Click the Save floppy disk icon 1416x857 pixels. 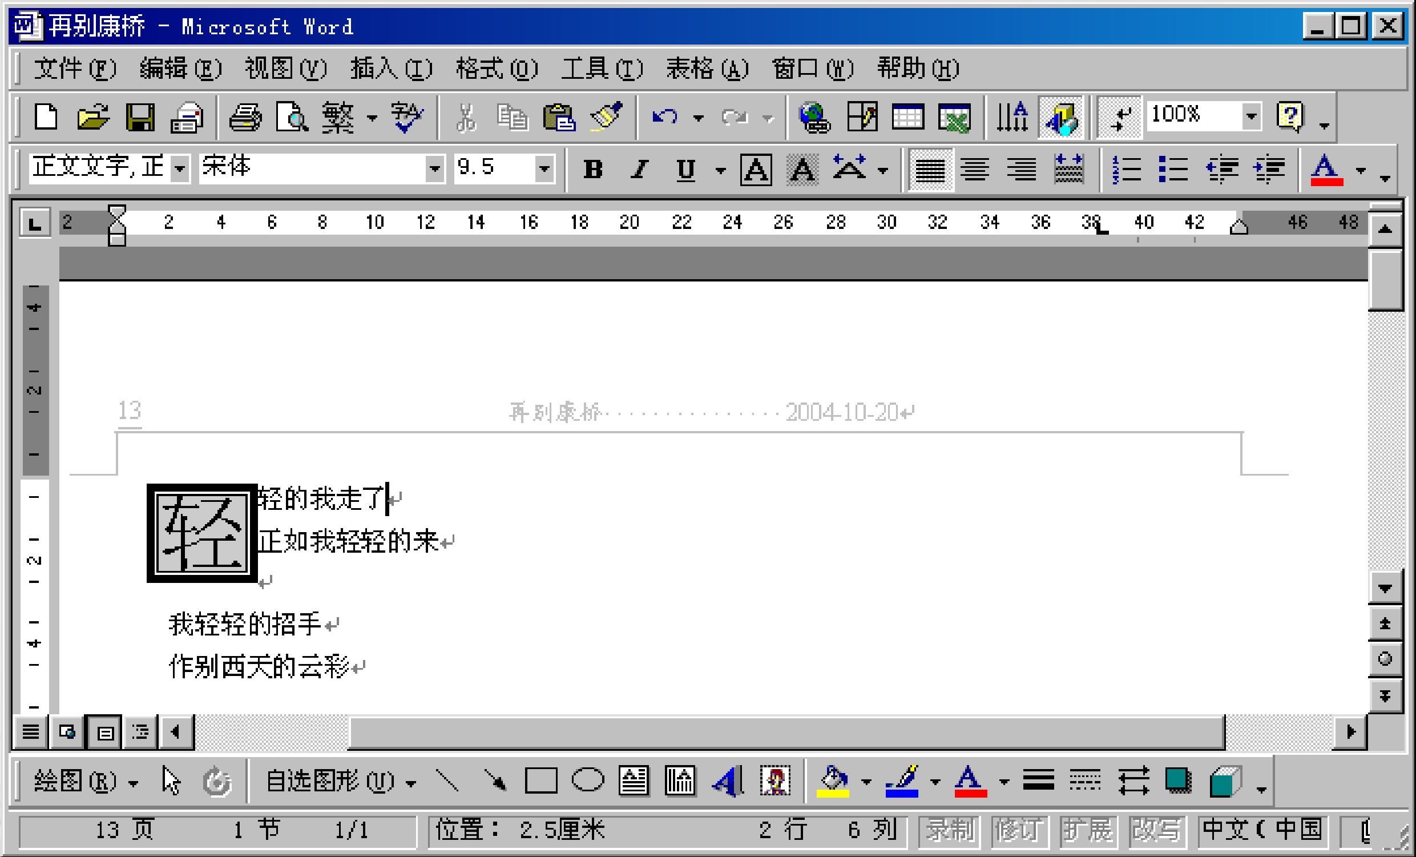[140, 118]
